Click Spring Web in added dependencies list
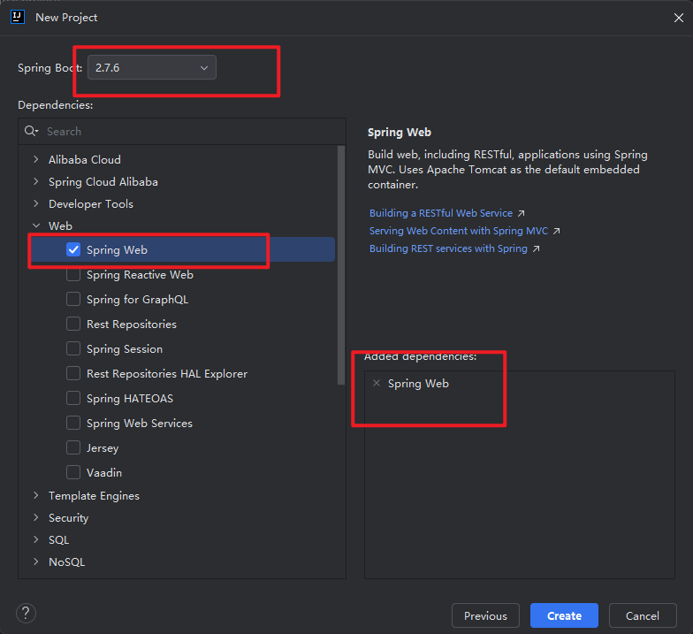This screenshot has width=693, height=634. coord(418,384)
